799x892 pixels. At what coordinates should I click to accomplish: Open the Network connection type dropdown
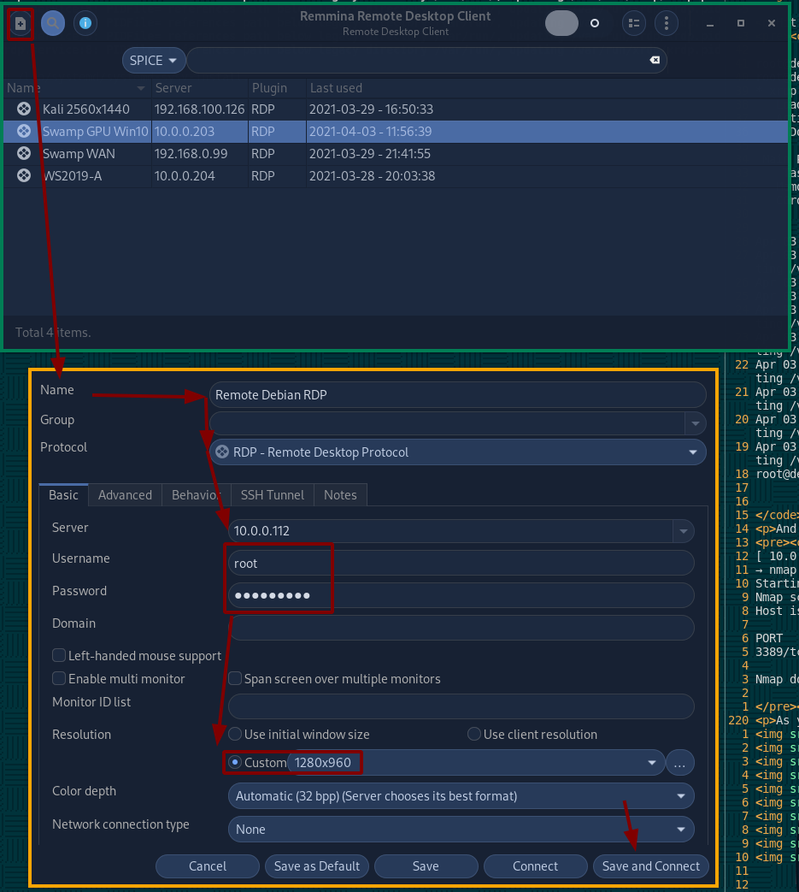461,830
